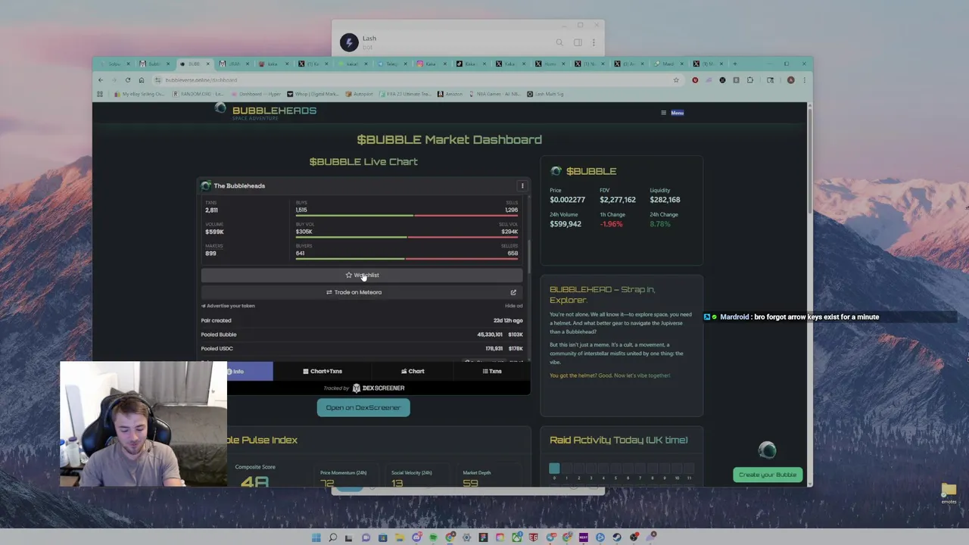Image resolution: width=969 pixels, height=545 pixels.
Task: Click Advertise your token link
Action: 229,306
